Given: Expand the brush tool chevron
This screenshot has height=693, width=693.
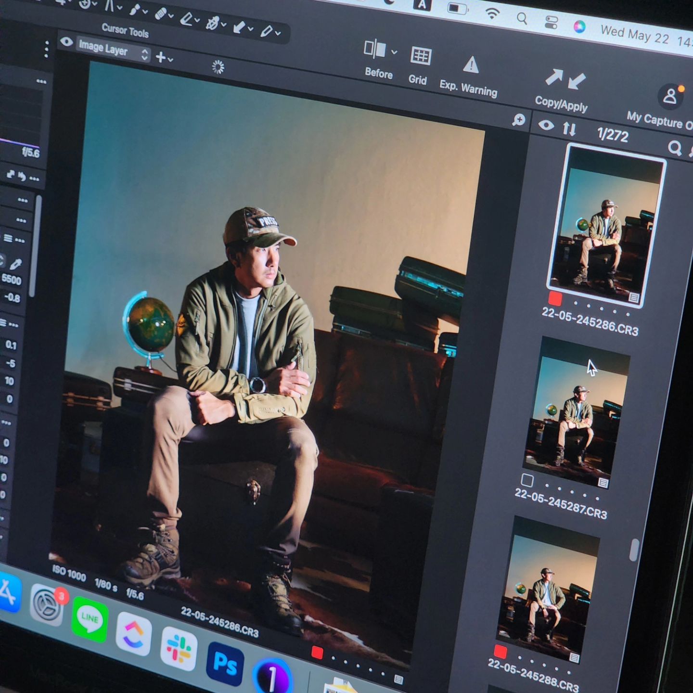Looking at the screenshot, I should point(145,12).
